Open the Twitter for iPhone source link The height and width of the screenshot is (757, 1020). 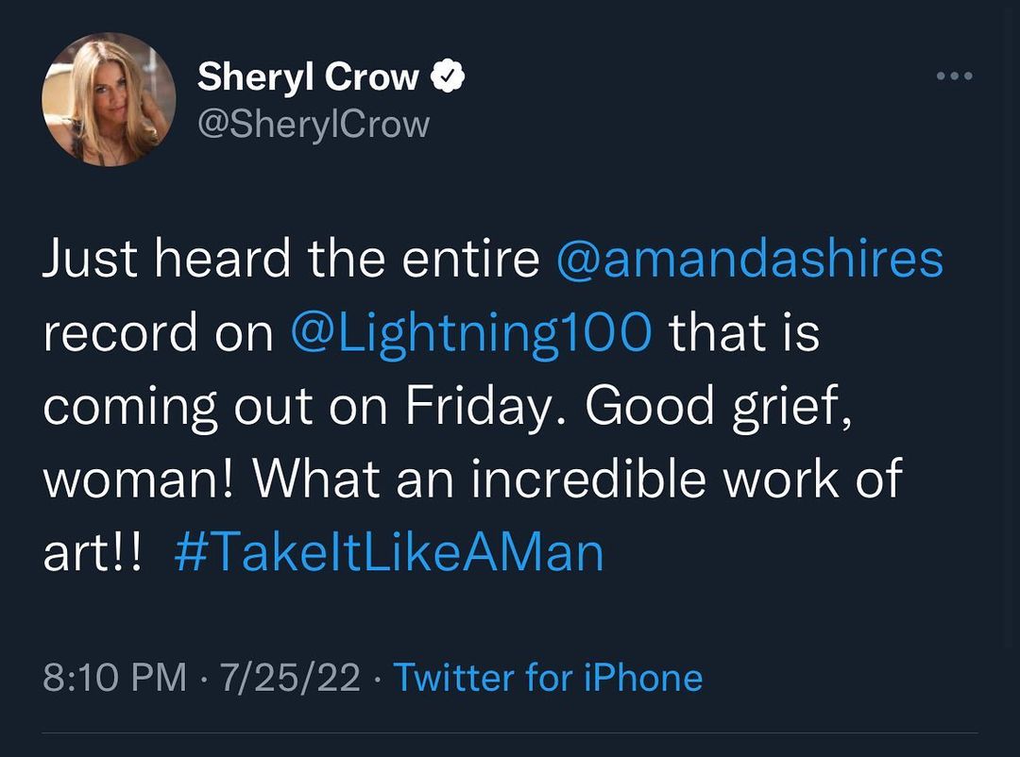coord(547,678)
